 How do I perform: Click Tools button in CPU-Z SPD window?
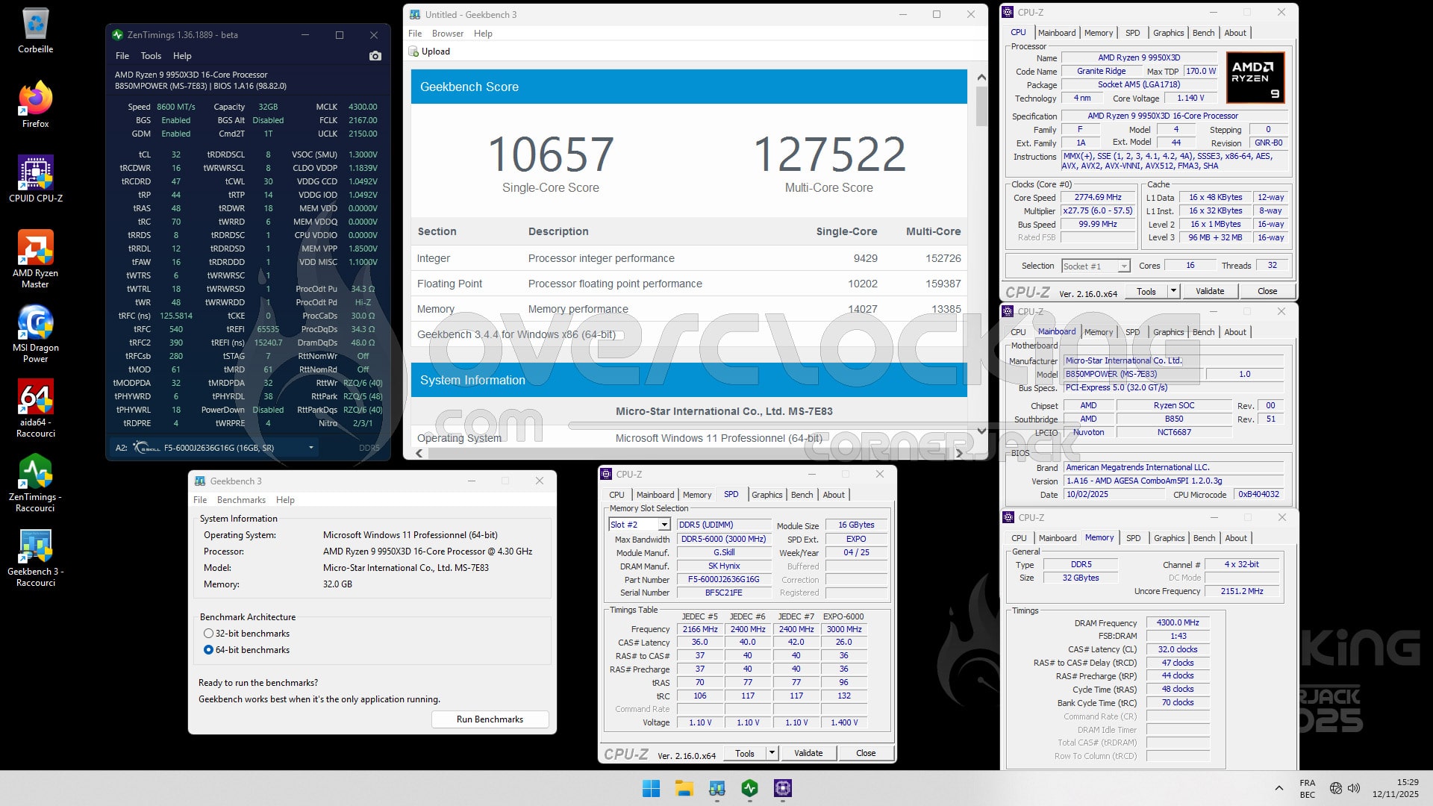point(745,753)
